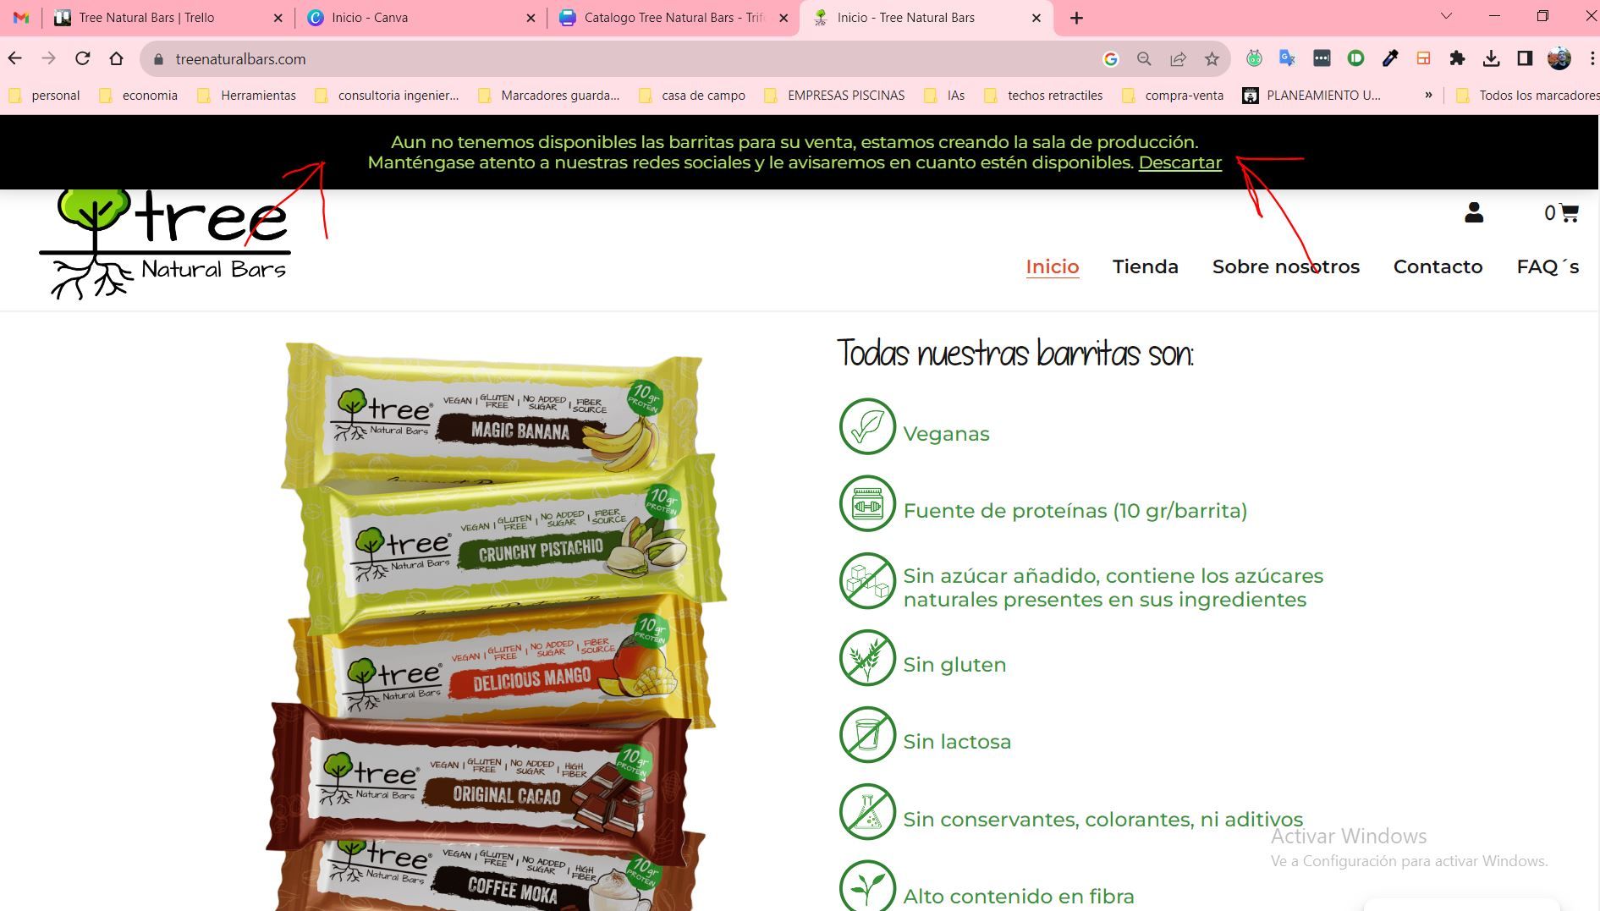This screenshot has width=1600, height=911.
Task: Open the Contacto menu item
Action: coord(1438,266)
